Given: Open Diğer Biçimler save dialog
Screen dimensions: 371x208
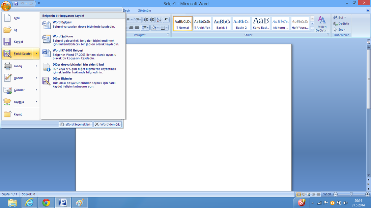Looking at the screenshot, I should (83, 83).
